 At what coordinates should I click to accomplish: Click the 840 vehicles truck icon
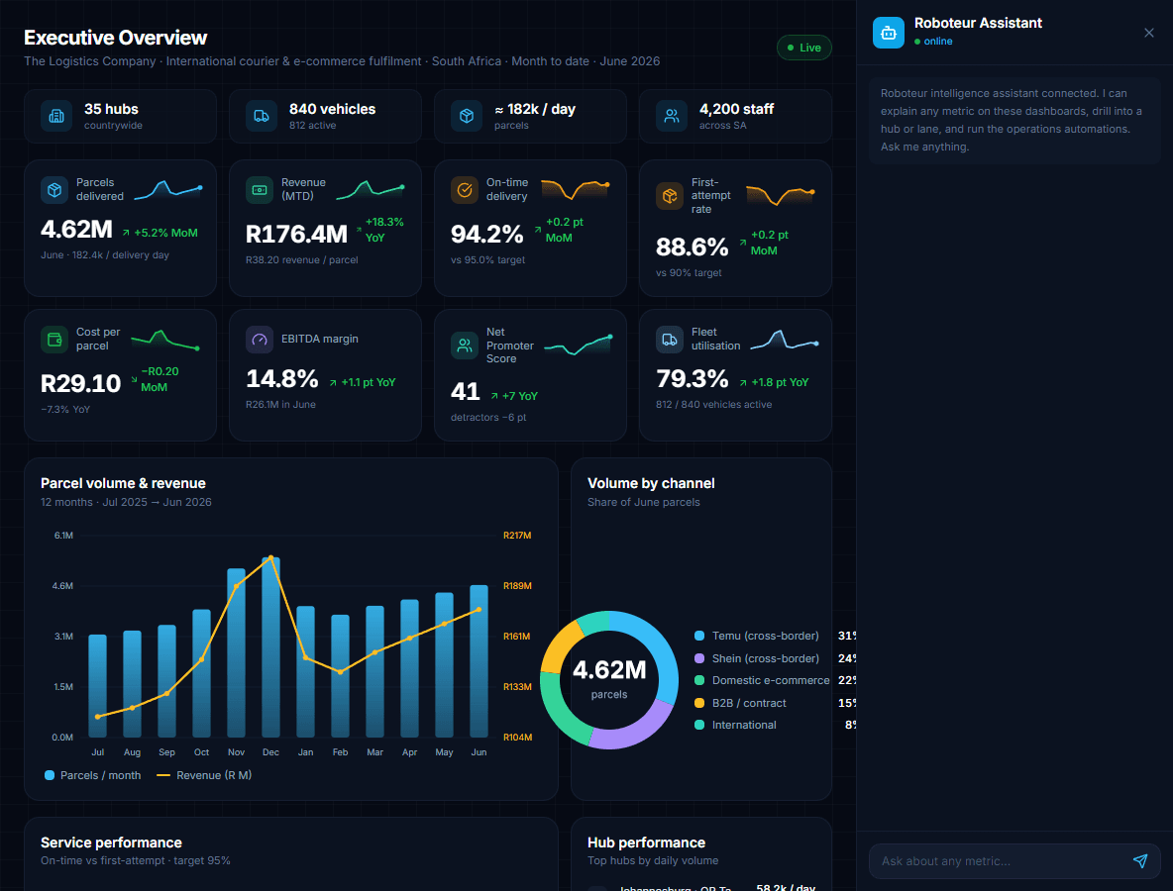(262, 116)
